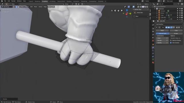Viewport: 184px width, 103px height.
Task: Switch to the Layout workspace tab
Action: pos(31,1)
